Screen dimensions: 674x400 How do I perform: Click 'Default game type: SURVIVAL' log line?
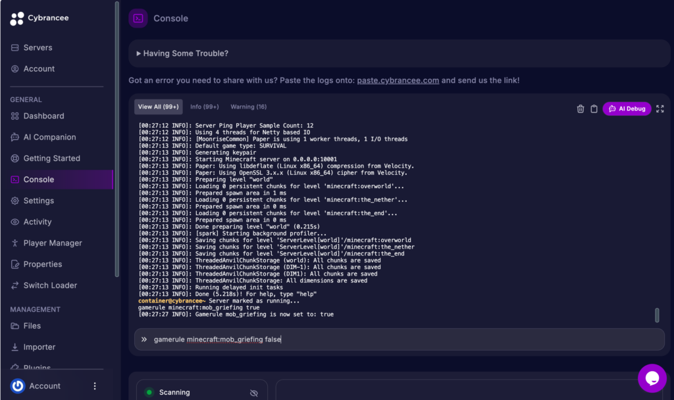pyautogui.click(x=213, y=146)
